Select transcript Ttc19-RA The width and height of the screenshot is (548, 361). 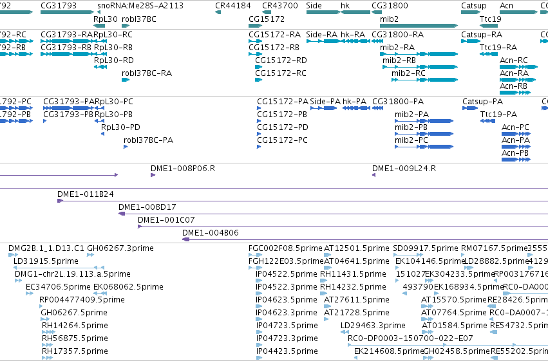pos(498,48)
